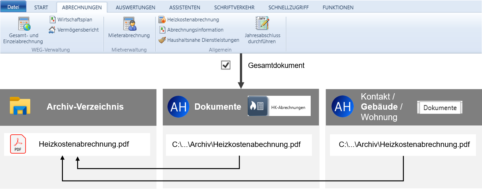Run Jahresabschluss durchführen

(x=262, y=24)
